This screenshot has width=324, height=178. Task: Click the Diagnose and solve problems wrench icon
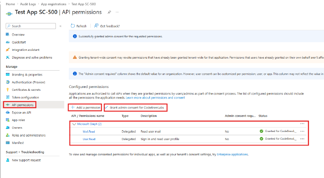click(8, 57)
